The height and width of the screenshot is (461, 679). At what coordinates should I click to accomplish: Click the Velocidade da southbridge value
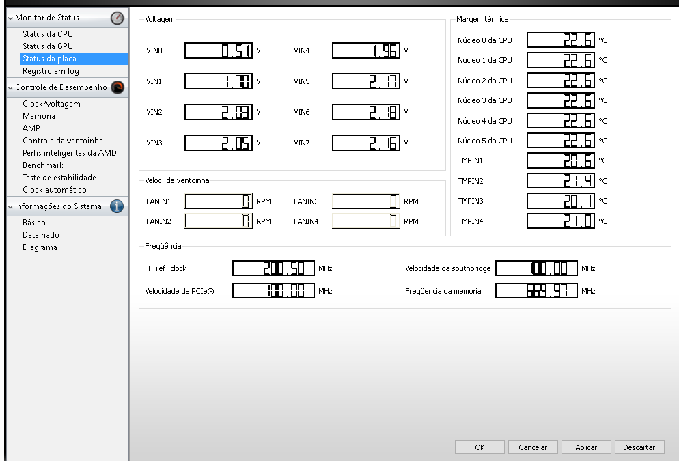click(x=536, y=268)
